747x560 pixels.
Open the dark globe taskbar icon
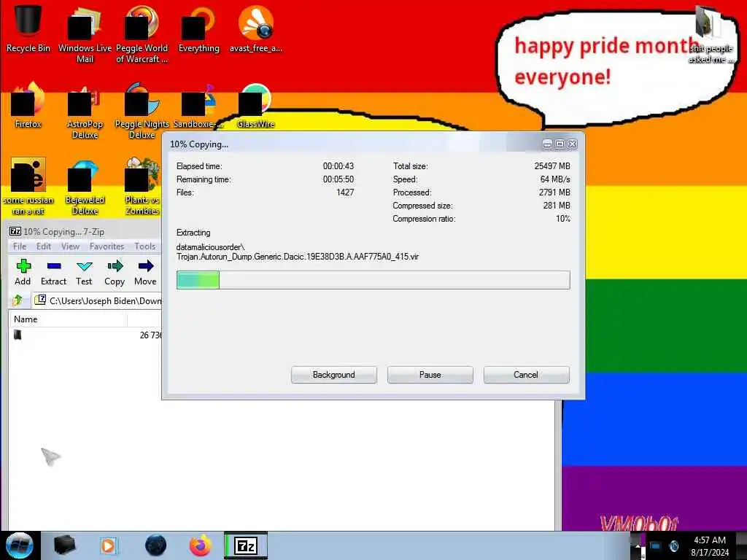tap(155, 545)
